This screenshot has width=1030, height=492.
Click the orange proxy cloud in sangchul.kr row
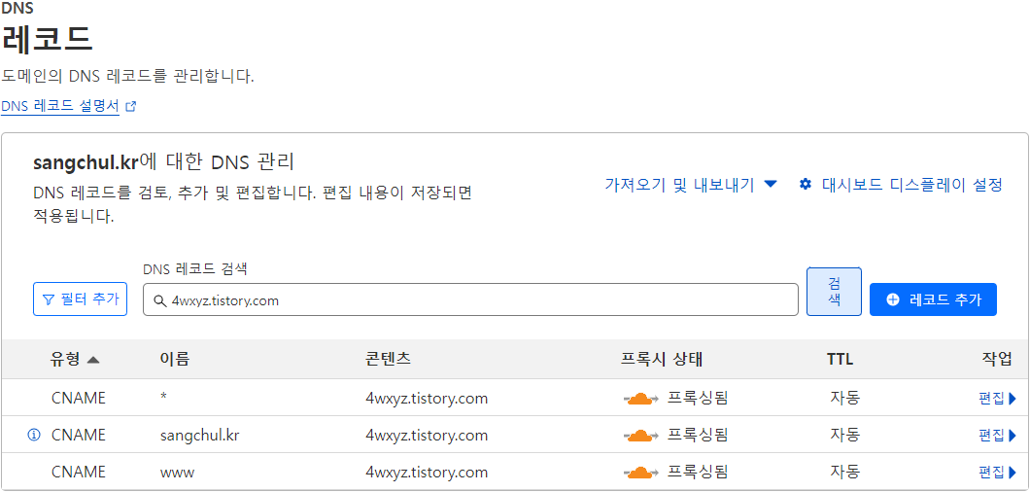click(641, 435)
